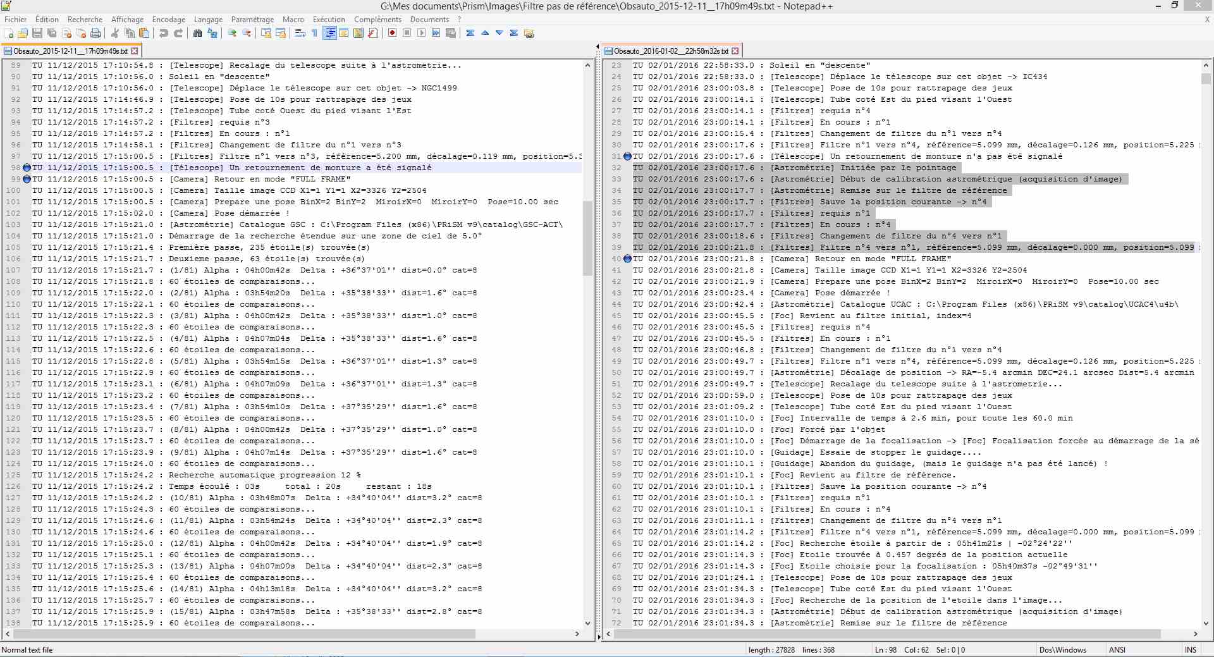
Task: Toggle the Show indent guide button
Action: (329, 34)
